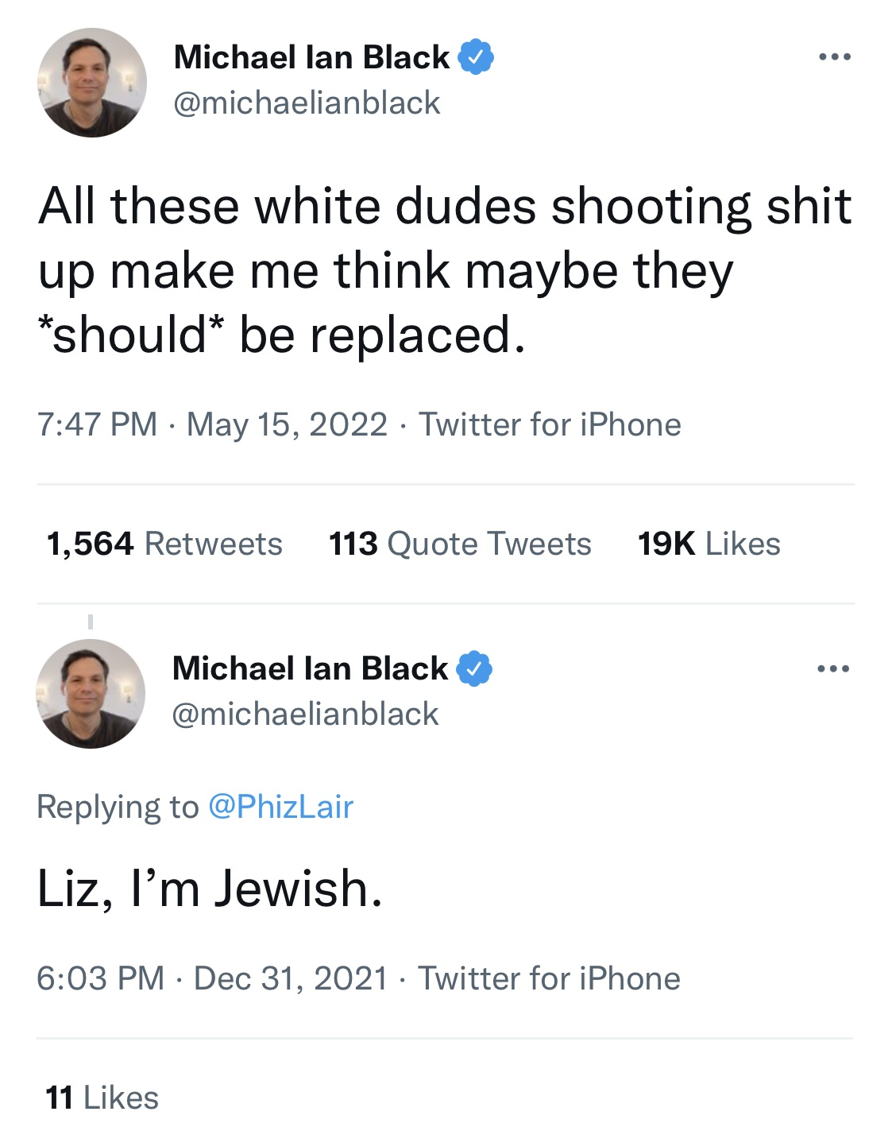This screenshot has height=1131, width=892.
Task: View the 1,564 Retweets list
Action: tap(164, 544)
